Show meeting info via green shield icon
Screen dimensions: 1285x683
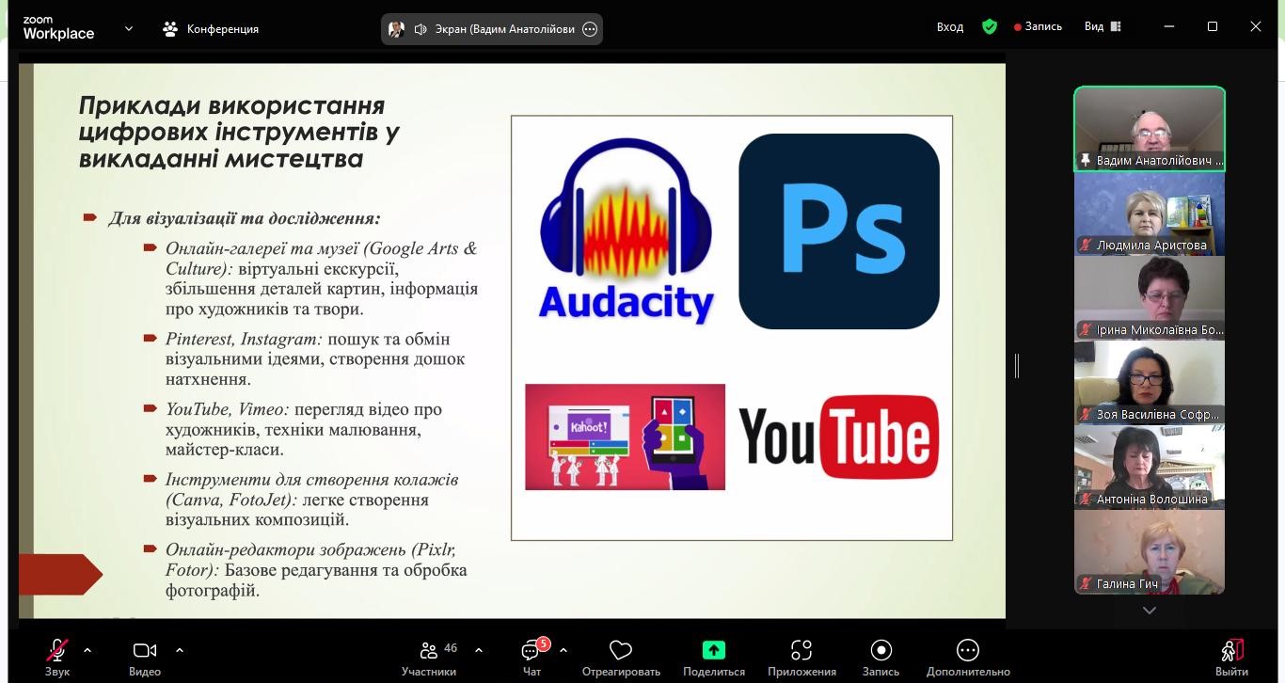click(990, 27)
